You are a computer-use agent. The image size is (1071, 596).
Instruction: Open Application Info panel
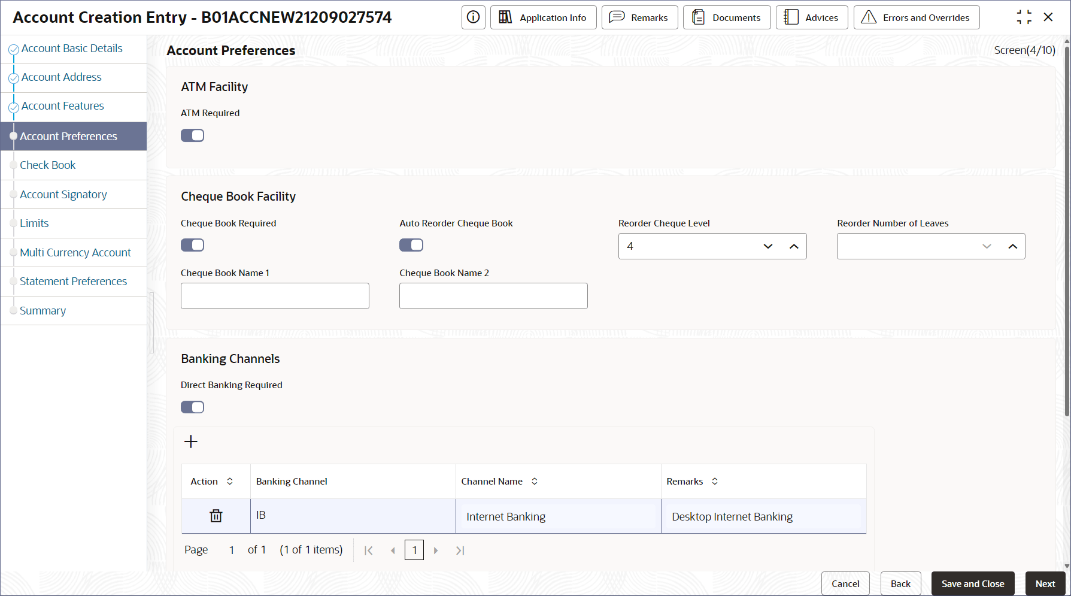(544, 17)
